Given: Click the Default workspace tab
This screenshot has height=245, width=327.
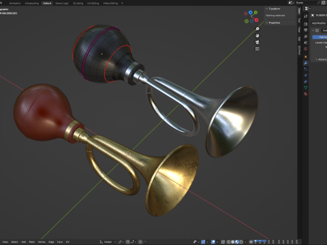Looking at the screenshot, I should coord(47,3).
